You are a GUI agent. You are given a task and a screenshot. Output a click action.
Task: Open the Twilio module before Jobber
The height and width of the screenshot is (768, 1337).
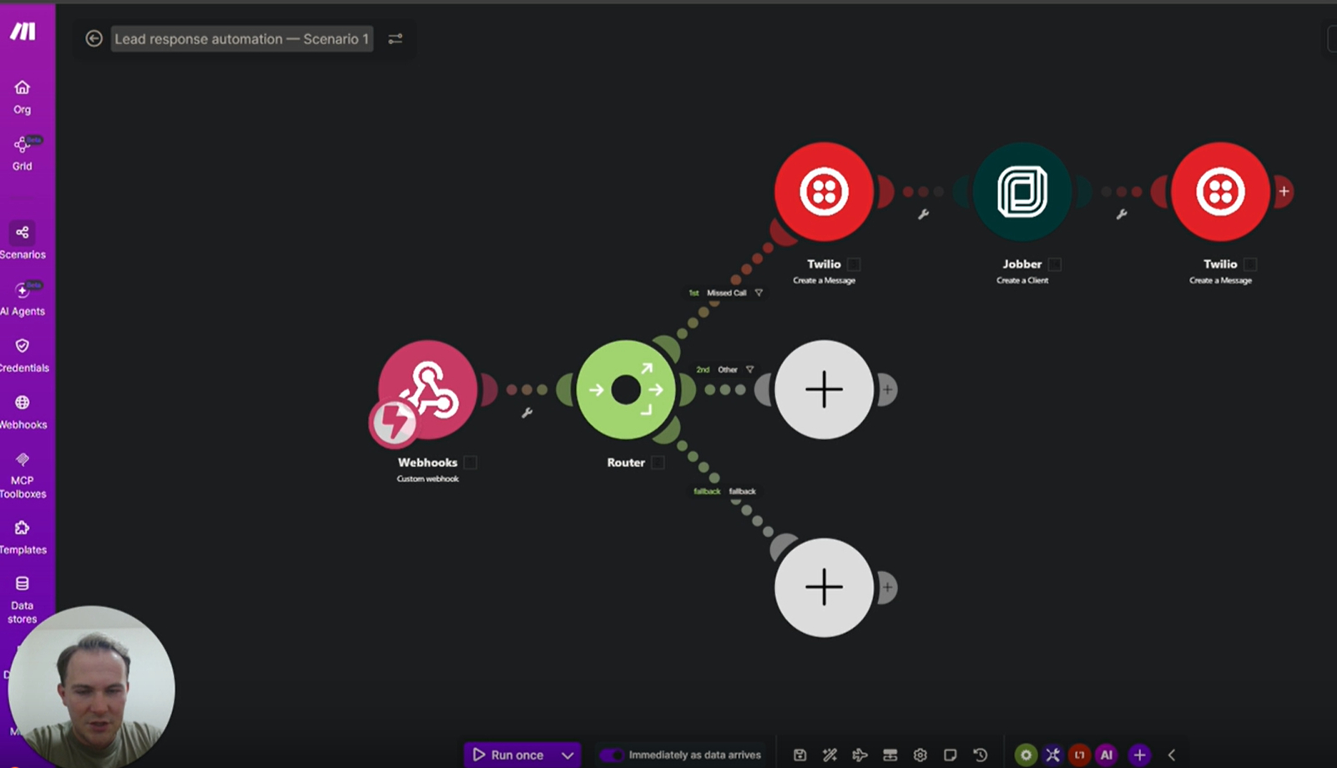click(824, 192)
